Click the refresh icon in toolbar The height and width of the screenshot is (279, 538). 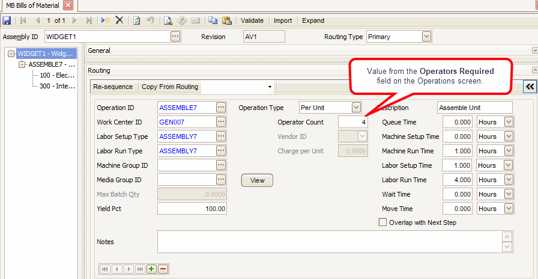[x=137, y=20]
